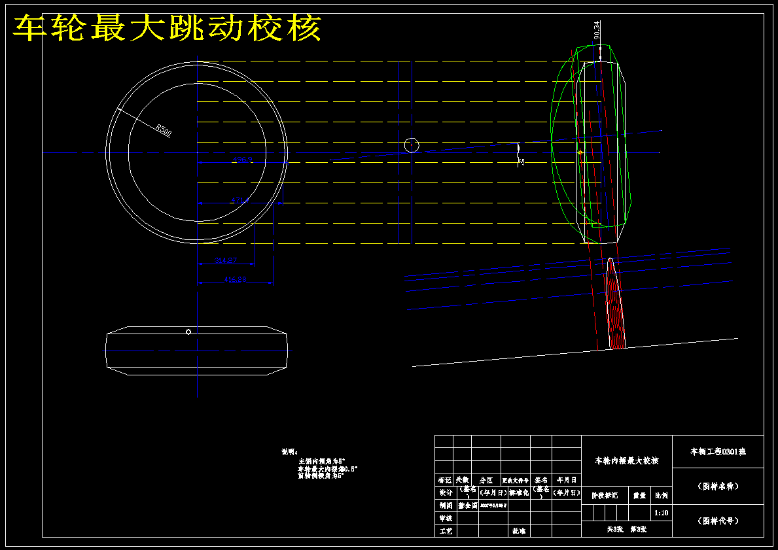Click the drafter name next to 制图
The image size is (778, 550).
tap(467, 506)
